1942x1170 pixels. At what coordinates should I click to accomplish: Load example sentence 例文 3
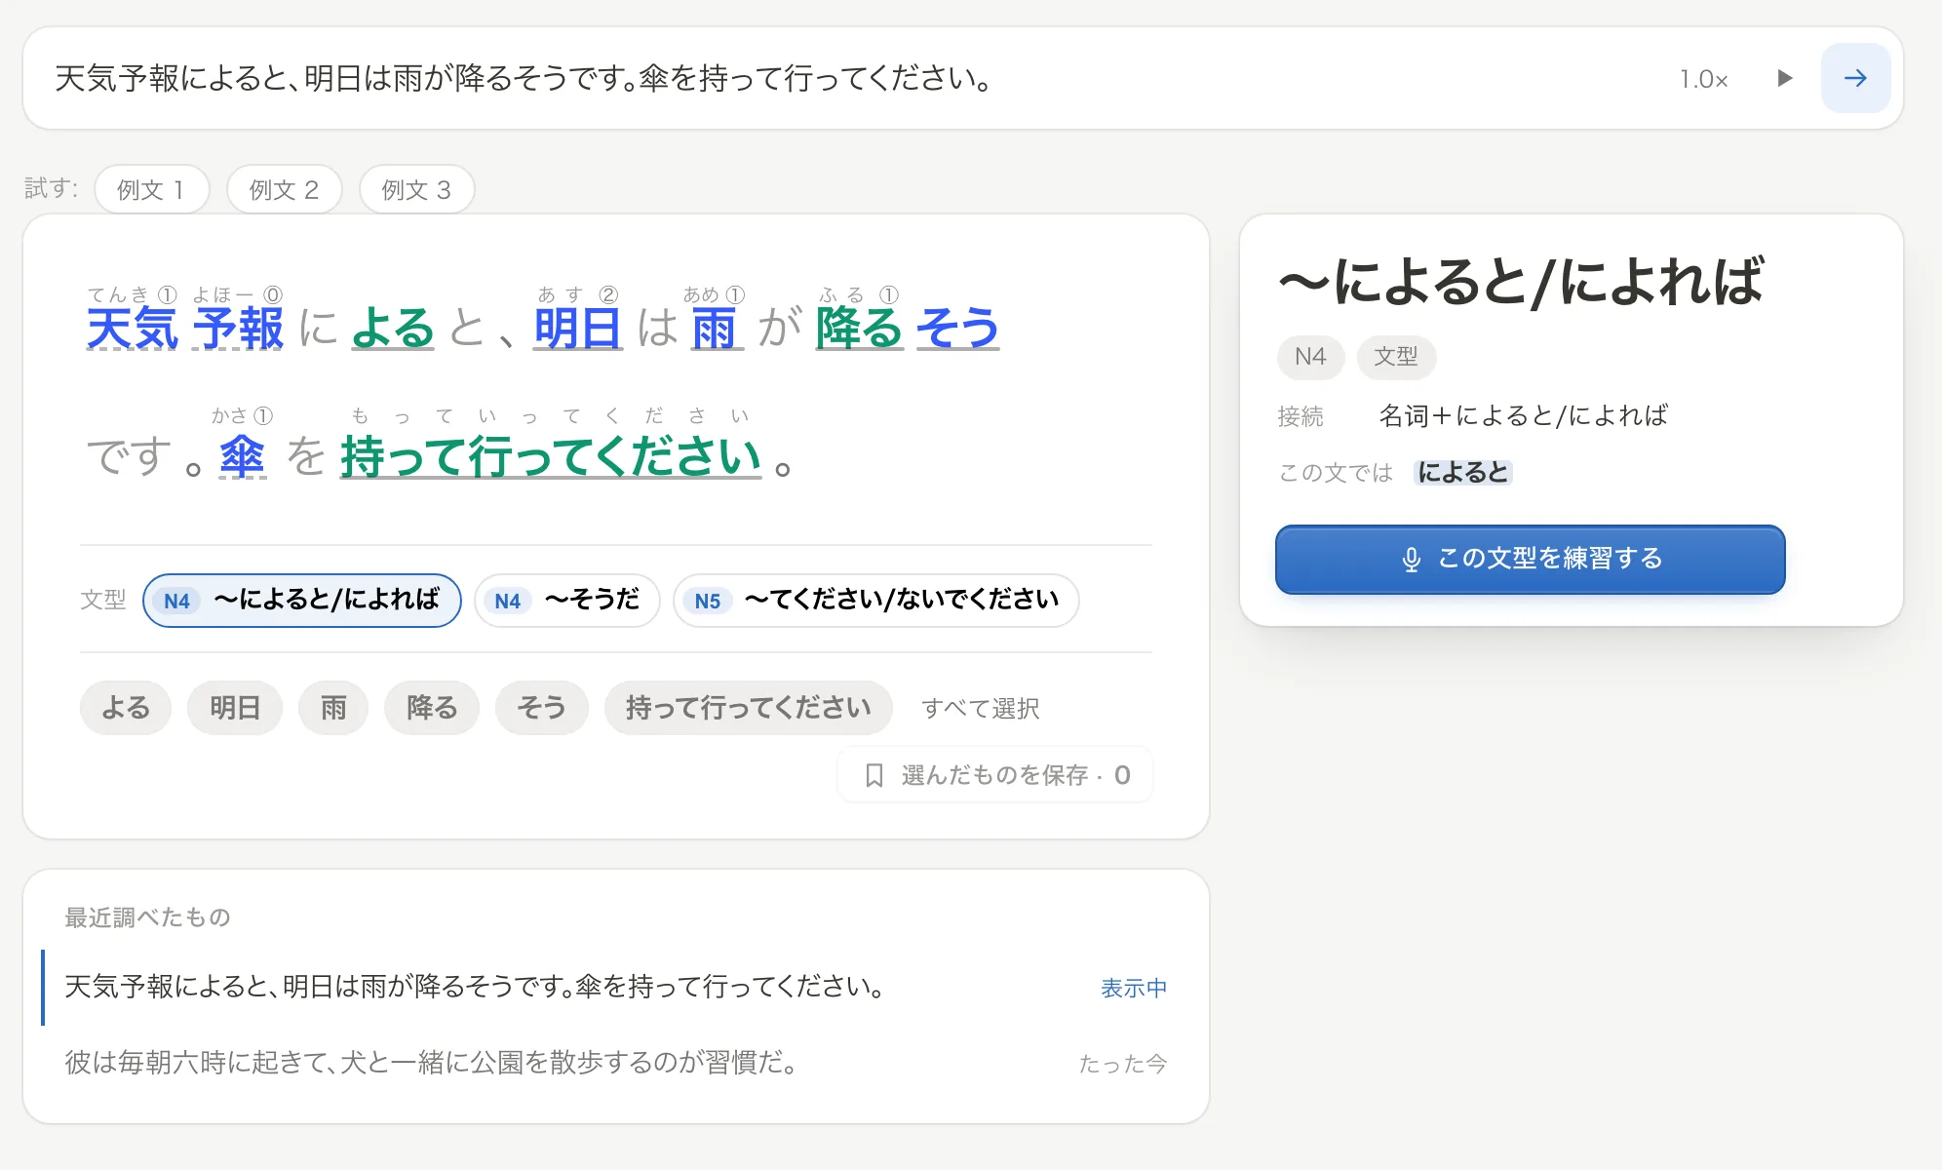(x=416, y=189)
